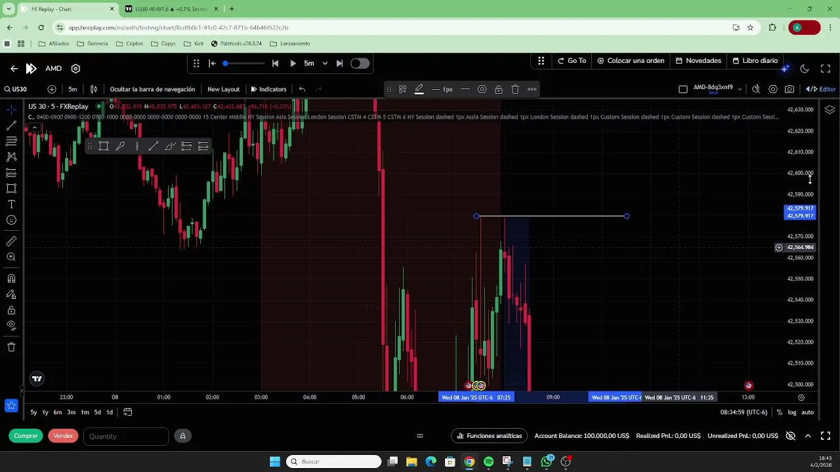Open Novedades
This screenshot has height=472, width=840.
tap(698, 61)
